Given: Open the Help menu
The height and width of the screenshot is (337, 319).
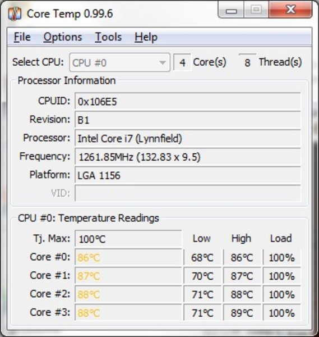Looking at the screenshot, I should [x=146, y=37].
